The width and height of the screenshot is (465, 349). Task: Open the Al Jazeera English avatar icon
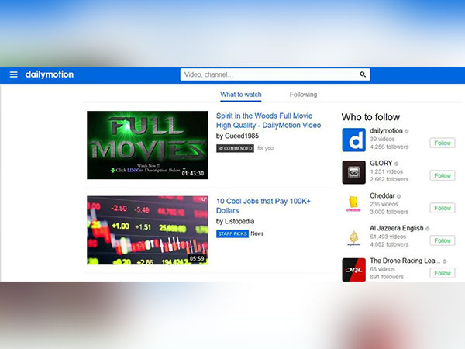353,237
